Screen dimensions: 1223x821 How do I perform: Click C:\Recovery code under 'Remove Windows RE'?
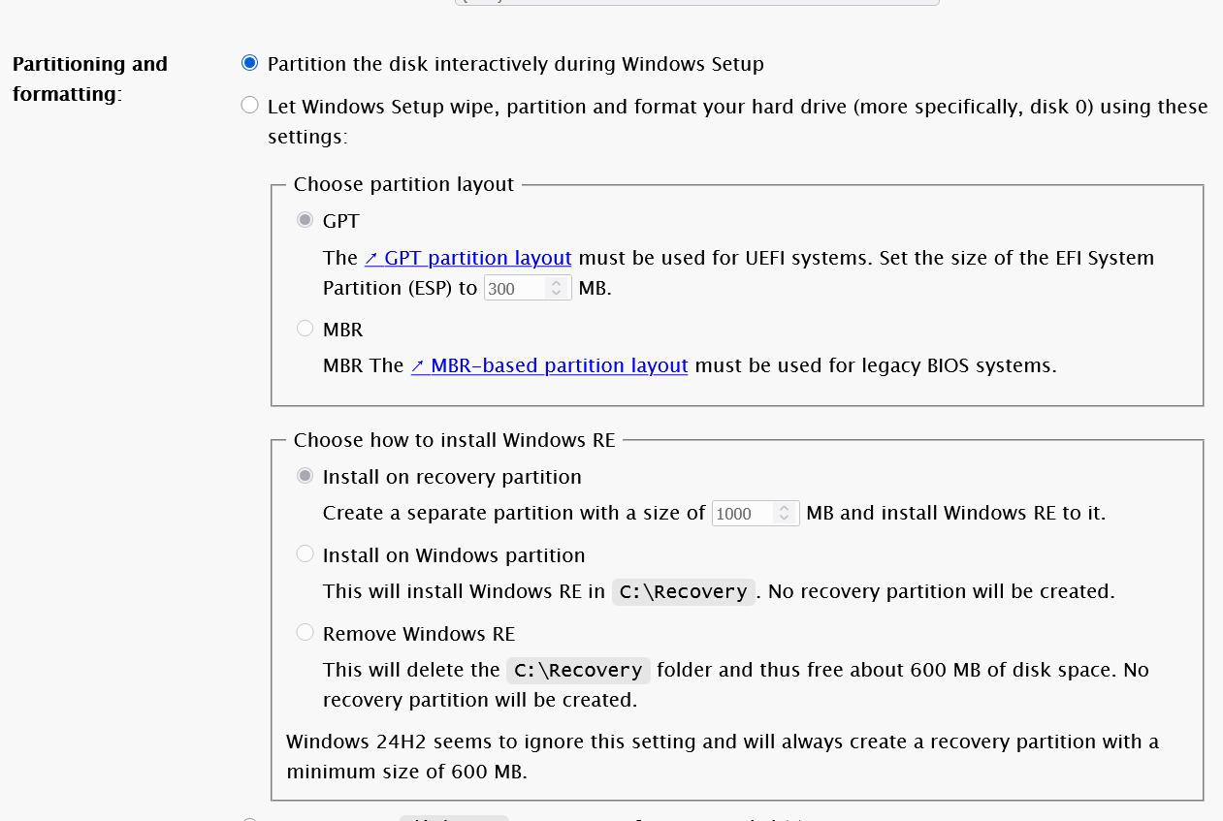point(578,671)
